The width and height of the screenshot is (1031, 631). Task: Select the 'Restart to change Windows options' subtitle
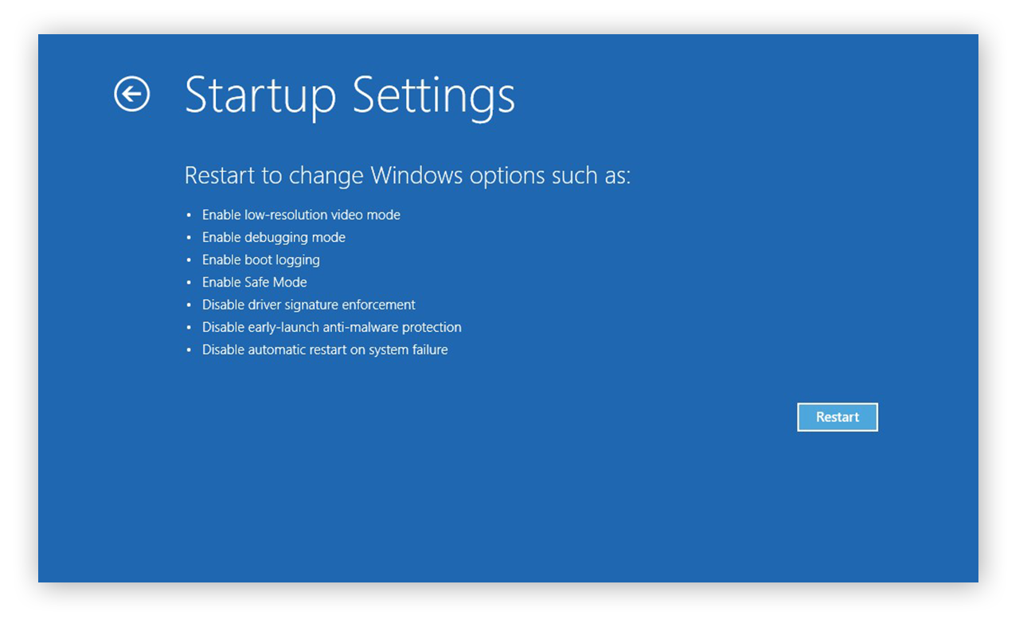[408, 176]
